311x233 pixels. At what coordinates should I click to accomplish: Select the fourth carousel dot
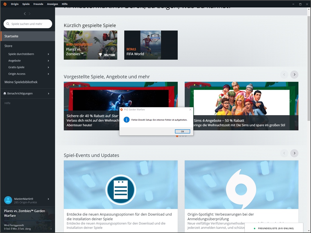(186, 136)
